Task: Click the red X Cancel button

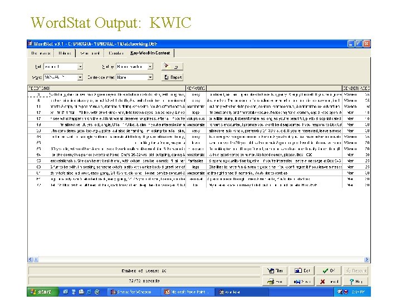Action: pos(329,281)
